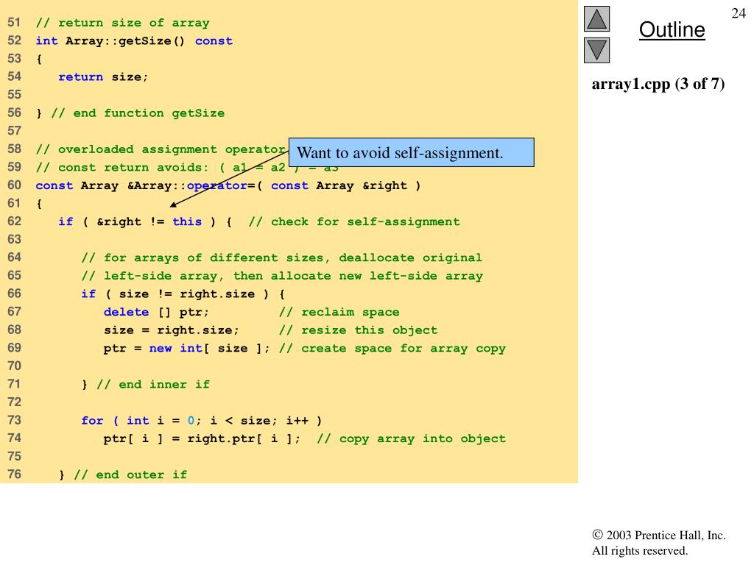The width and height of the screenshot is (754, 565).
Task: Click the 'All rights reserved.' text
Action: [639, 550]
